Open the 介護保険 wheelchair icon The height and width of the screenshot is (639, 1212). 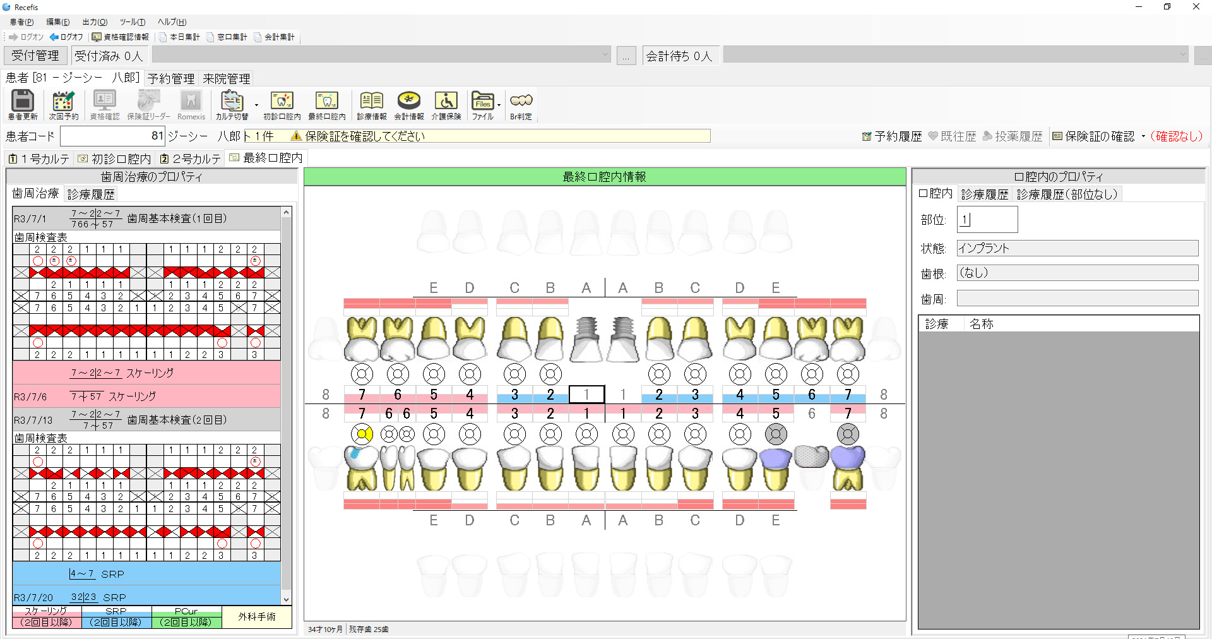click(446, 105)
